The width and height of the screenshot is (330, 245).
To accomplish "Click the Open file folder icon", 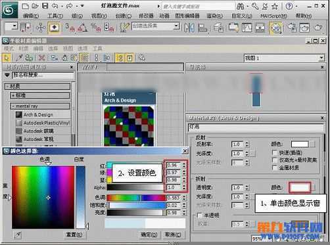I will (35, 6).
